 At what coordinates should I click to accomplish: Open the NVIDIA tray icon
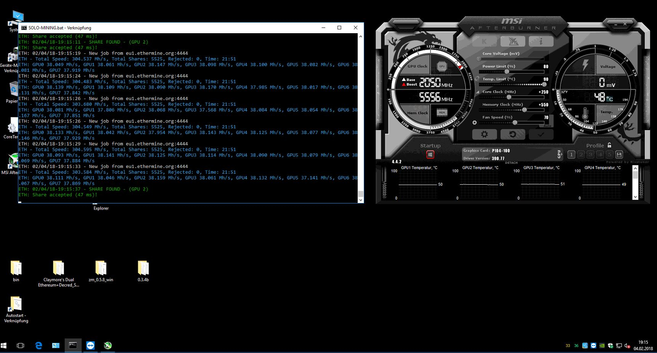(602, 346)
